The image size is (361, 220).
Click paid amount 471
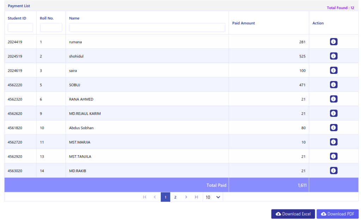pyautogui.click(x=302, y=85)
